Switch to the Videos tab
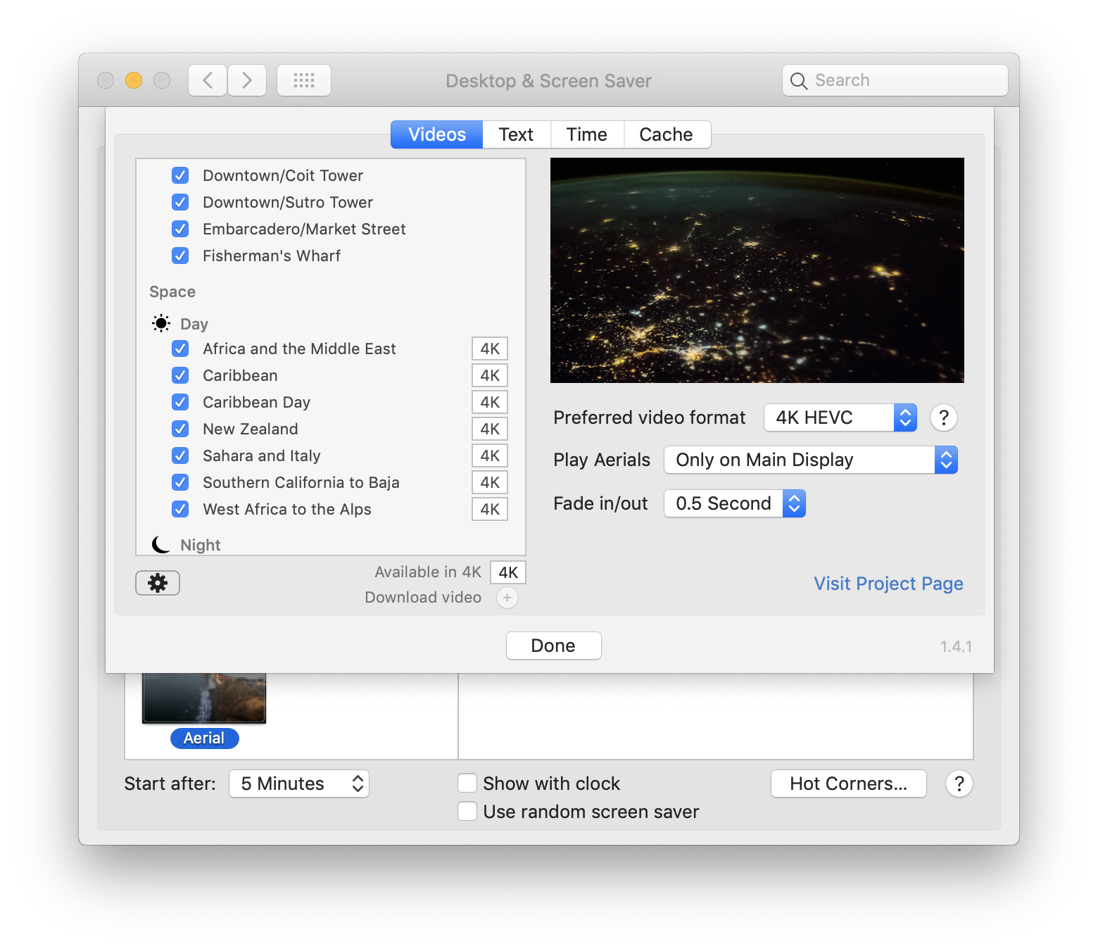Viewport: 1098px width, 949px height. 437,134
